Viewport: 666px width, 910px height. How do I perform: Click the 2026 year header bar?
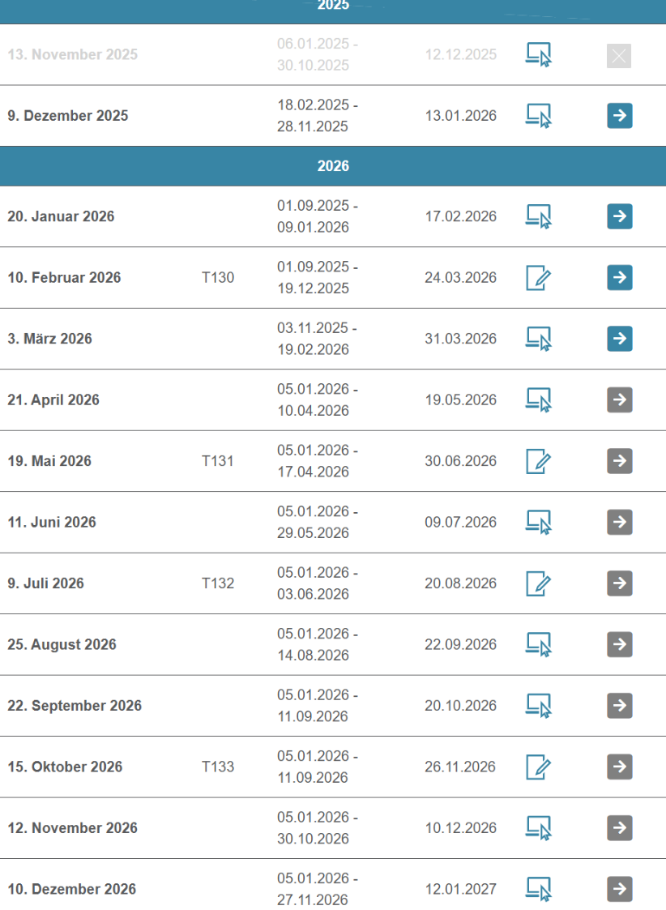(333, 166)
